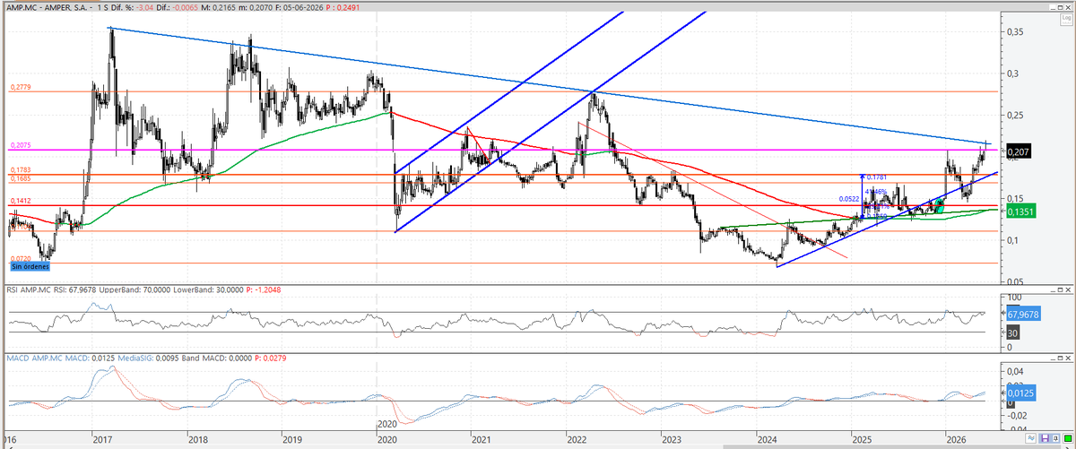The height and width of the screenshot is (449, 1076).
Task: Click the 2022 year mark on the time axis
Action: click(576, 439)
